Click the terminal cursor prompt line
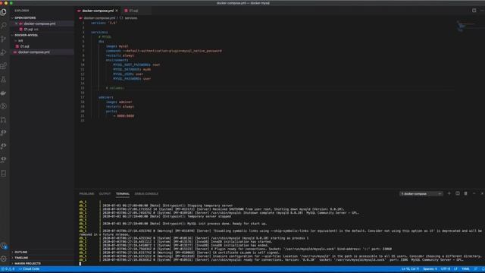This screenshot has width=485, height=273. [80, 264]
